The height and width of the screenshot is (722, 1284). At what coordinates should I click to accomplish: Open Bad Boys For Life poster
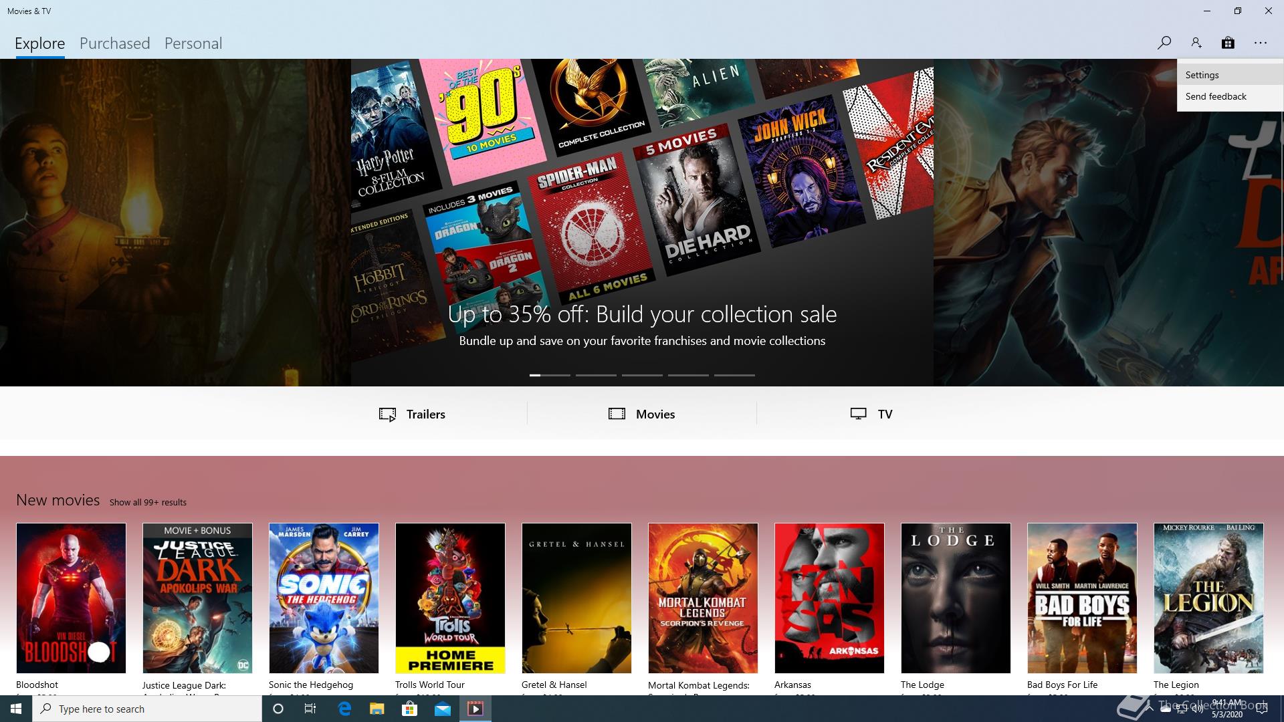(1082, 598)
